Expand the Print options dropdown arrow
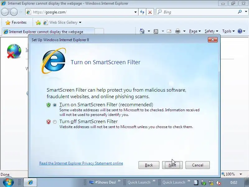The width and height of the screenshot is (249, 187). click(x=184, y=31)
